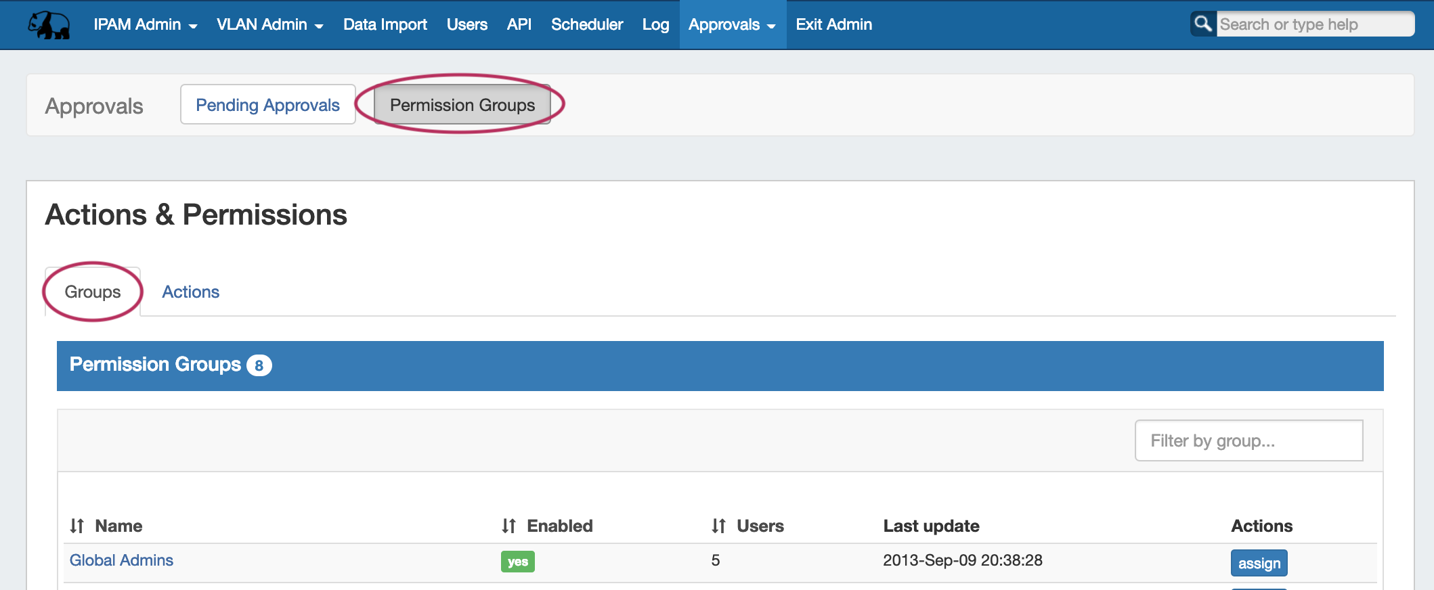
Task: Click the green yes enabled badge
Action: click(517, 562)
